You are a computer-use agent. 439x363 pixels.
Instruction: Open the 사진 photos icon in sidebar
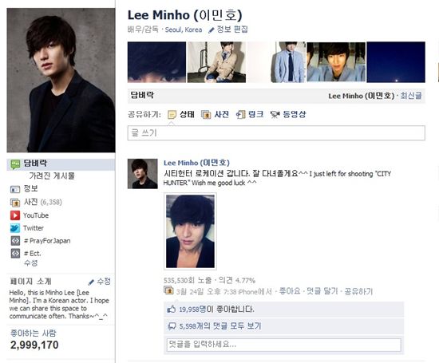(15, 202)
